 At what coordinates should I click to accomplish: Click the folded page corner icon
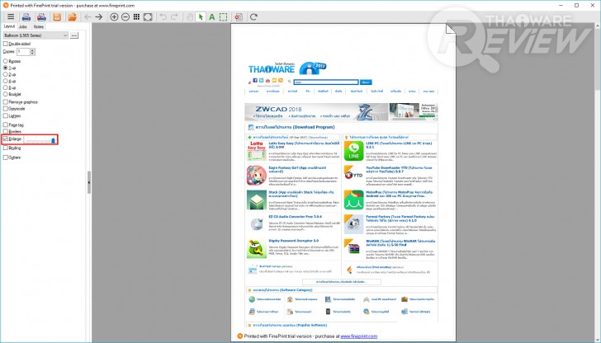pyautogui.click(x=451, y=28)
